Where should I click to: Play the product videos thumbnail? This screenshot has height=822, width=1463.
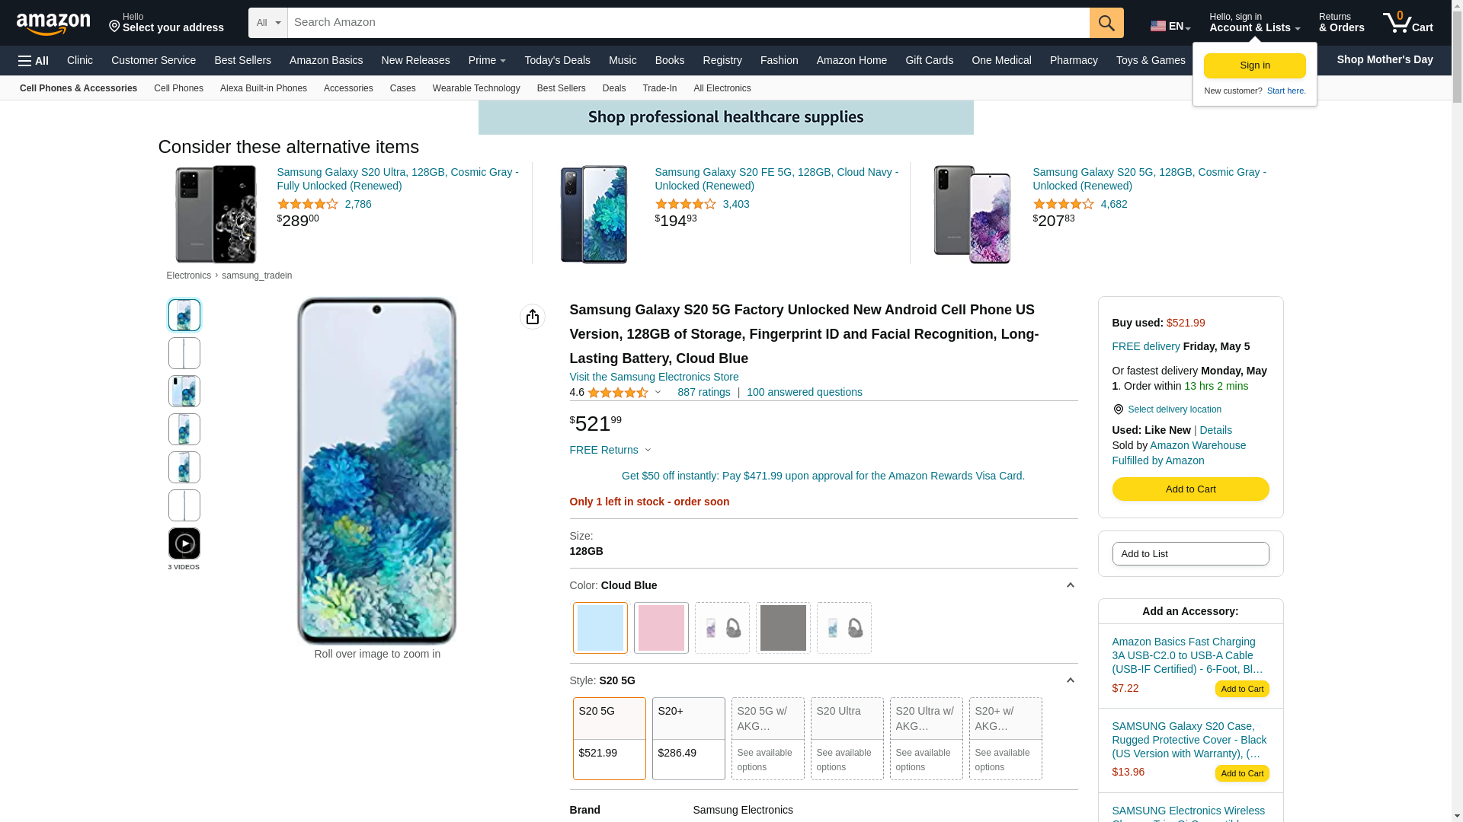pyautogui.click(x=184, y=543)
